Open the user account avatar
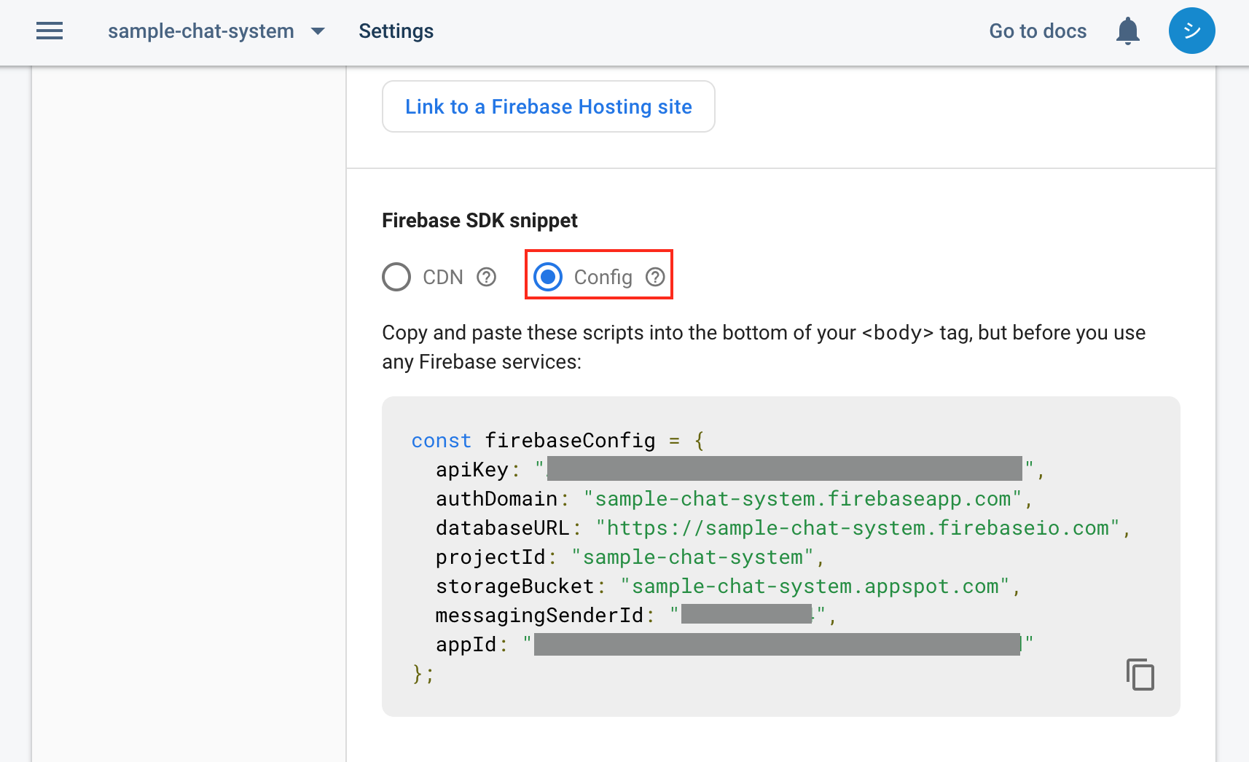The width and height of the screenshot is (1249, 762). point(1191,31)
